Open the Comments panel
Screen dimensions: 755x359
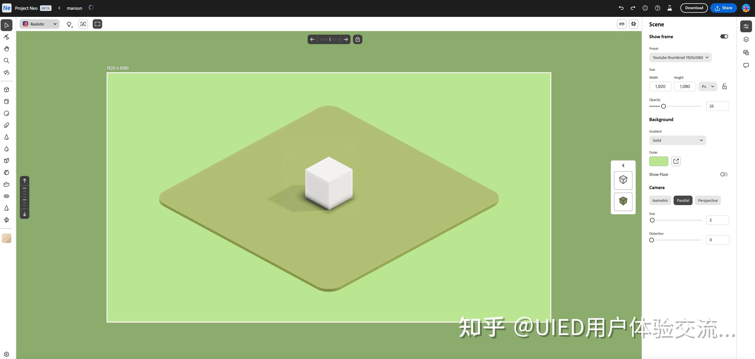point(746,65)
